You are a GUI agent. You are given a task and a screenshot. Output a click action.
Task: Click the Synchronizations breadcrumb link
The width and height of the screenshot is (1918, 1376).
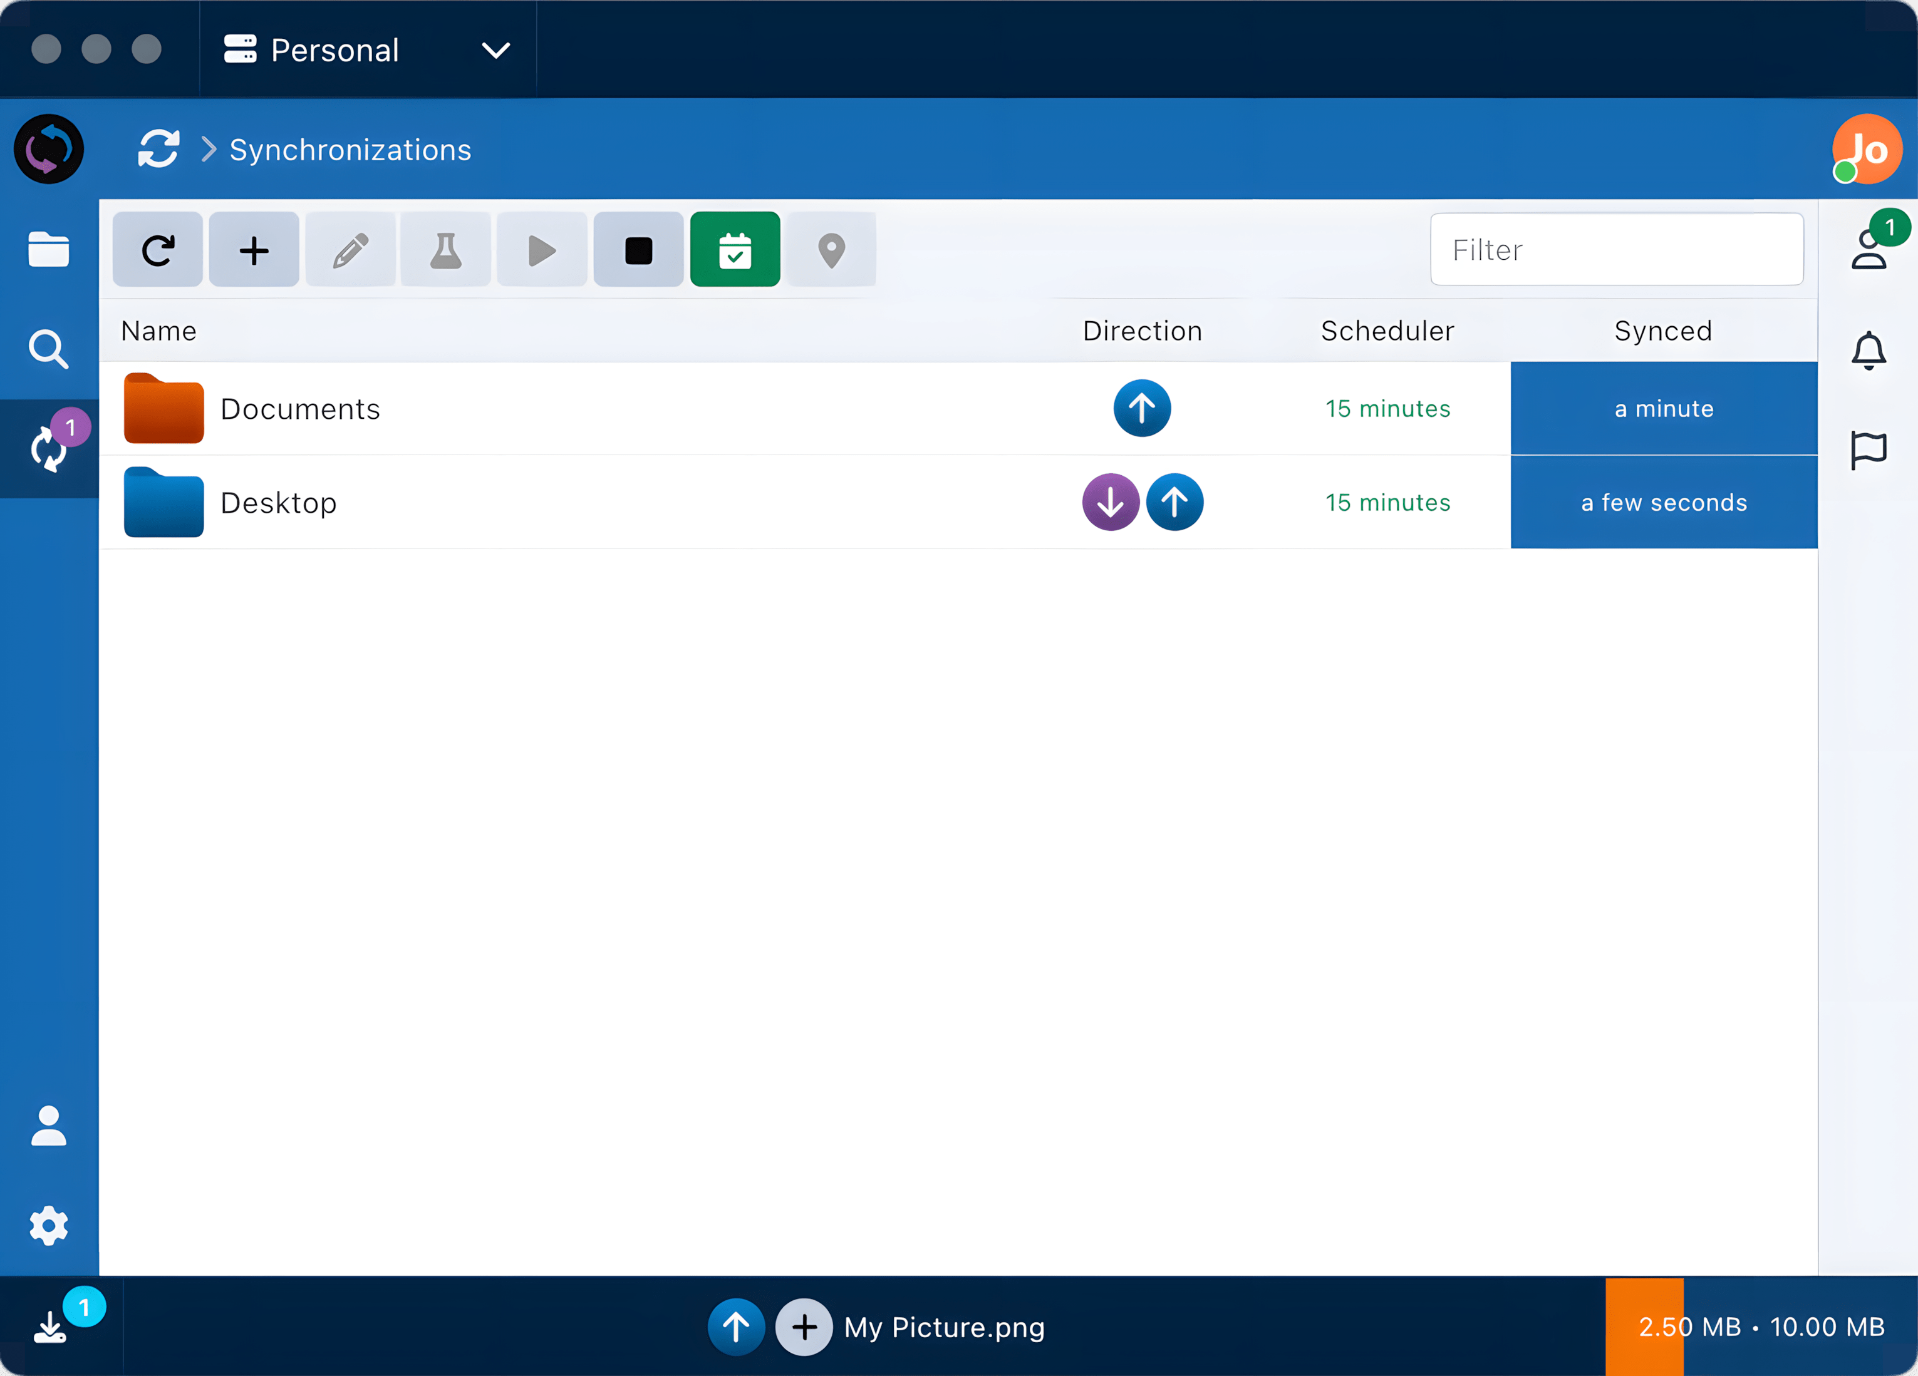[x=350, y=150]
